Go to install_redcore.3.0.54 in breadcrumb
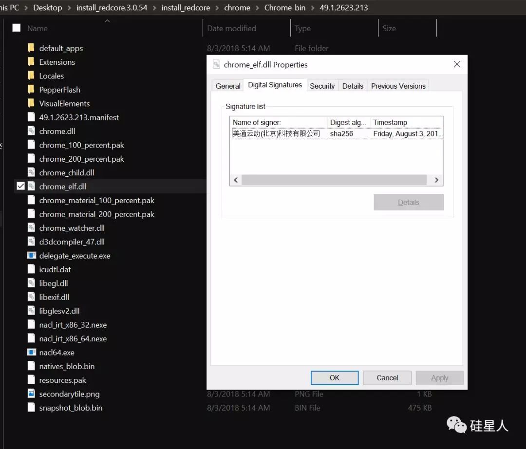Image resolution: width=526 pixels, height=449 pixels. pos(112,8)
